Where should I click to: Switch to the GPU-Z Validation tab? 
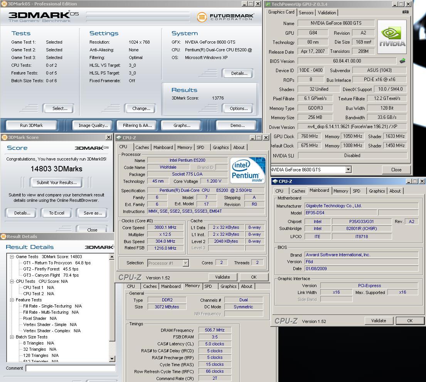coord(327,12)
